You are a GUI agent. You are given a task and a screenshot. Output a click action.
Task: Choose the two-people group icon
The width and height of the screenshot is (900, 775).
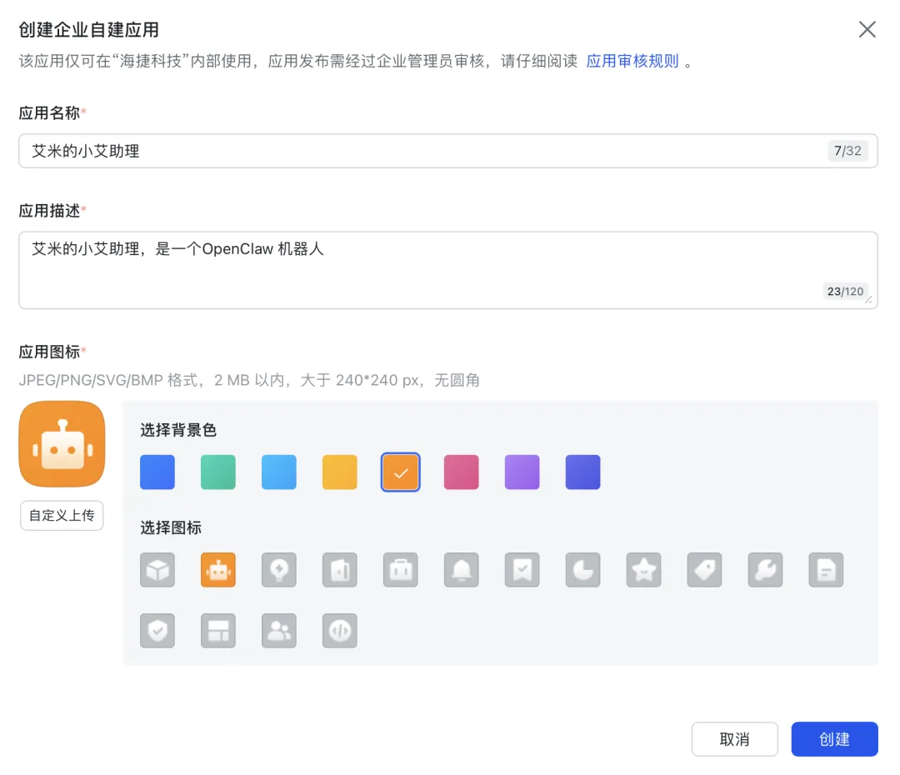pyautogui.click(x=279, y=631)
